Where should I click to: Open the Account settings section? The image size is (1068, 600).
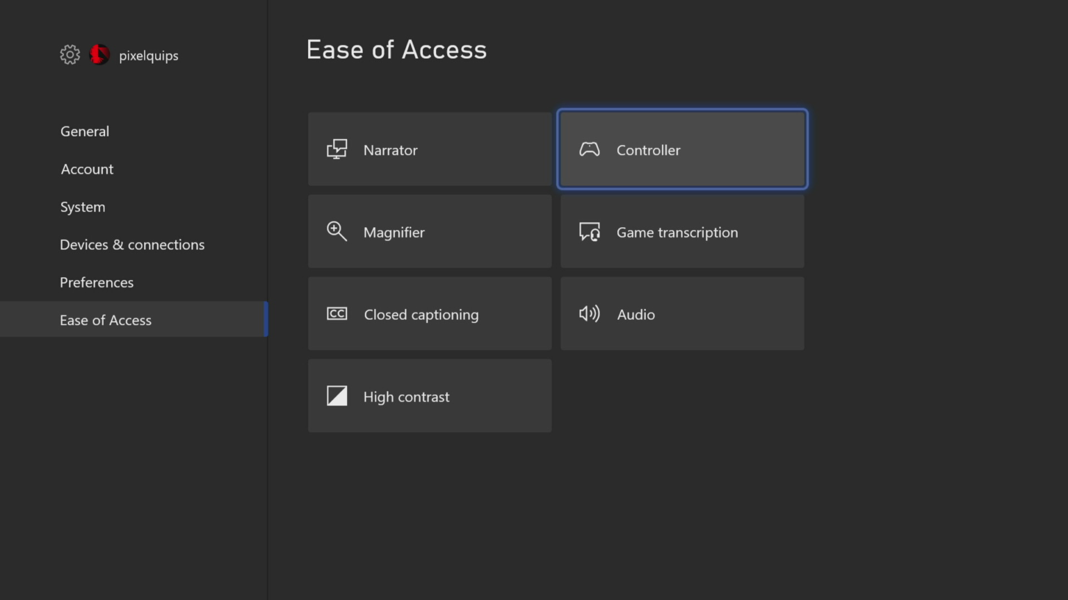pos(86,169)
